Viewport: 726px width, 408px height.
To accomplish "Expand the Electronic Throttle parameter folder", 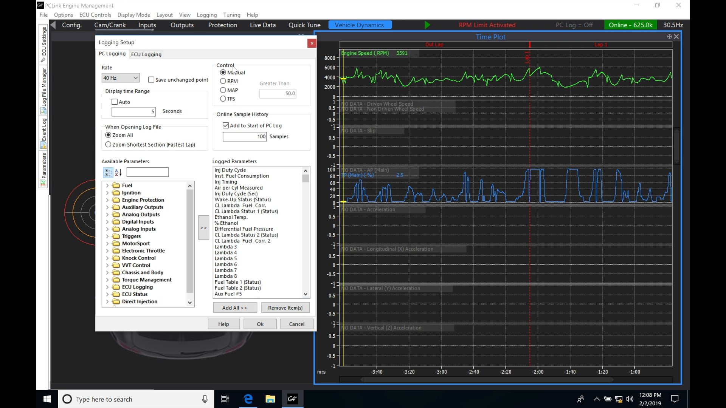I will [x=108, y=250].
